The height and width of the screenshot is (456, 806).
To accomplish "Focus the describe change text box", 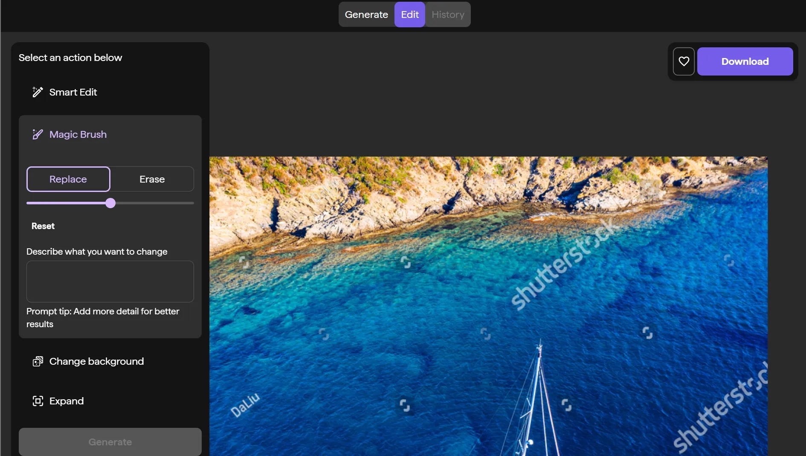I will [x=110, y=282].
